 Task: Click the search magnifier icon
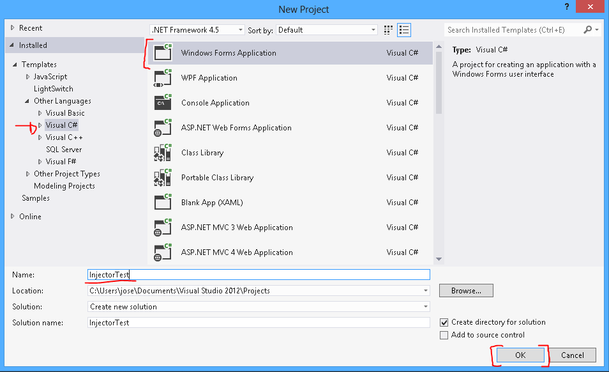coord(588,30)
